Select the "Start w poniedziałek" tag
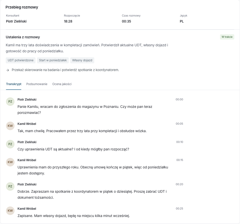 click(53, 60)
